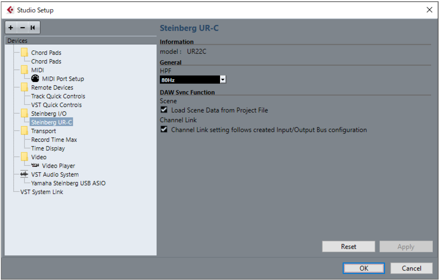Click Cancel to dismiss Studio Setup
This screenshot has width=439, height=280.
[411, 268]
